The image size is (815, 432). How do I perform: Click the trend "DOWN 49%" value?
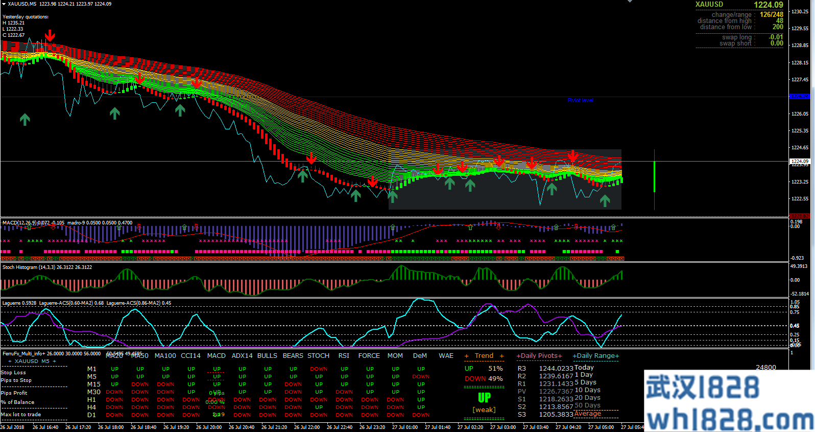[x=484, y=379]
